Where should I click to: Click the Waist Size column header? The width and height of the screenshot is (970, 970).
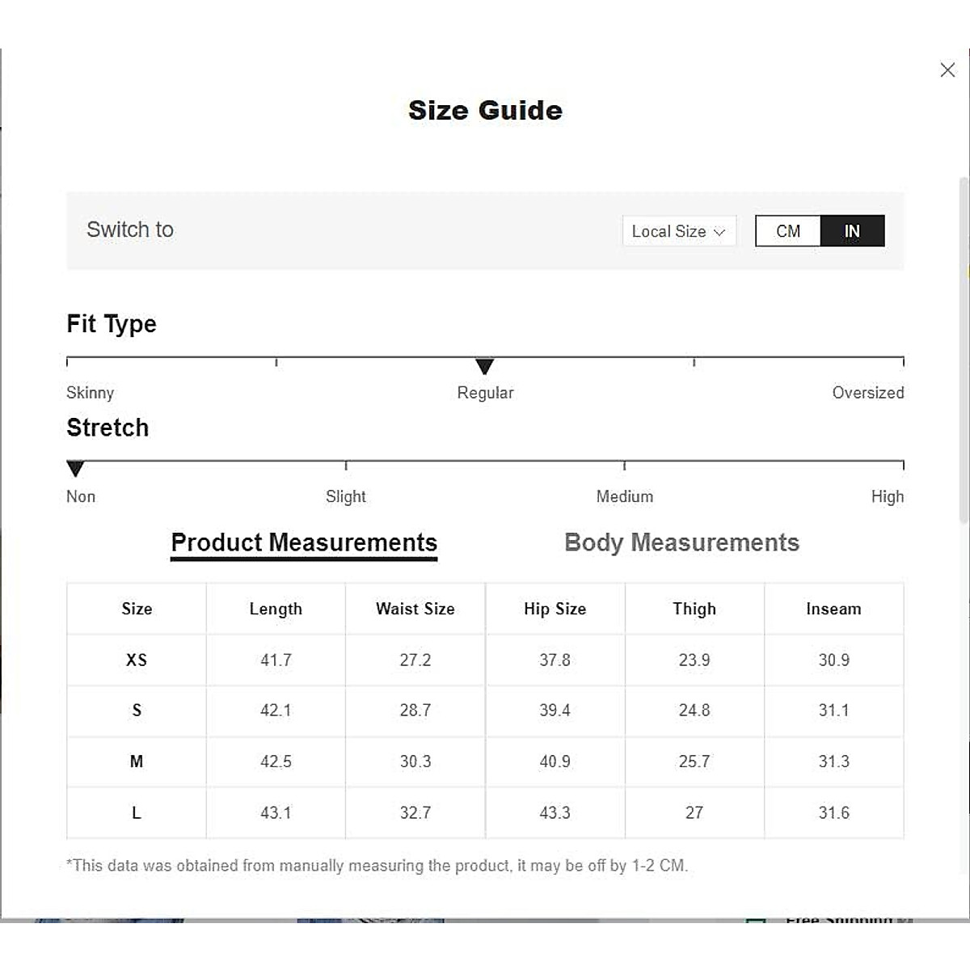(x=415, y=609)
